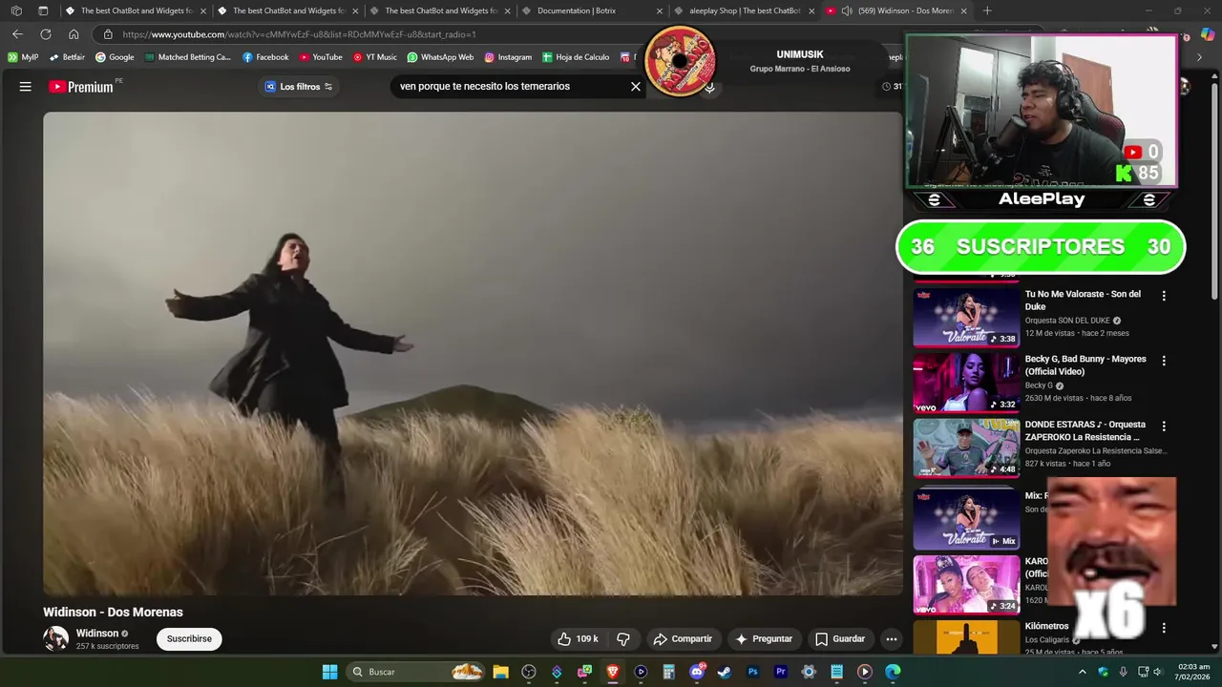This screenshot has width=1222, height=687.
Task: Go back in the browser
Action: click(x=17, y=34)
